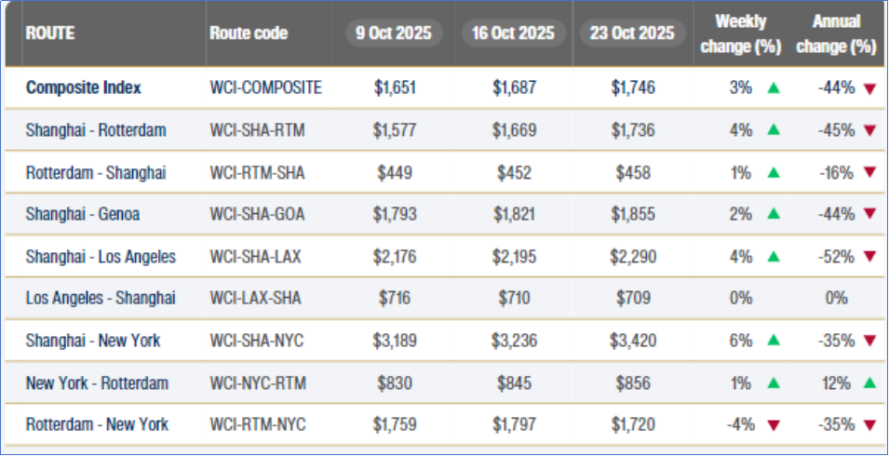Click the green up arrow for Composite Index weekly change

(773, 88)
